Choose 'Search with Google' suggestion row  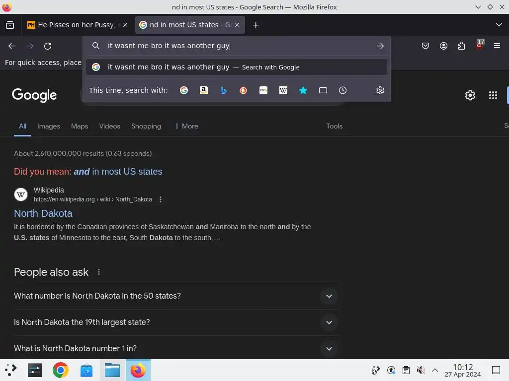(236, 67)
